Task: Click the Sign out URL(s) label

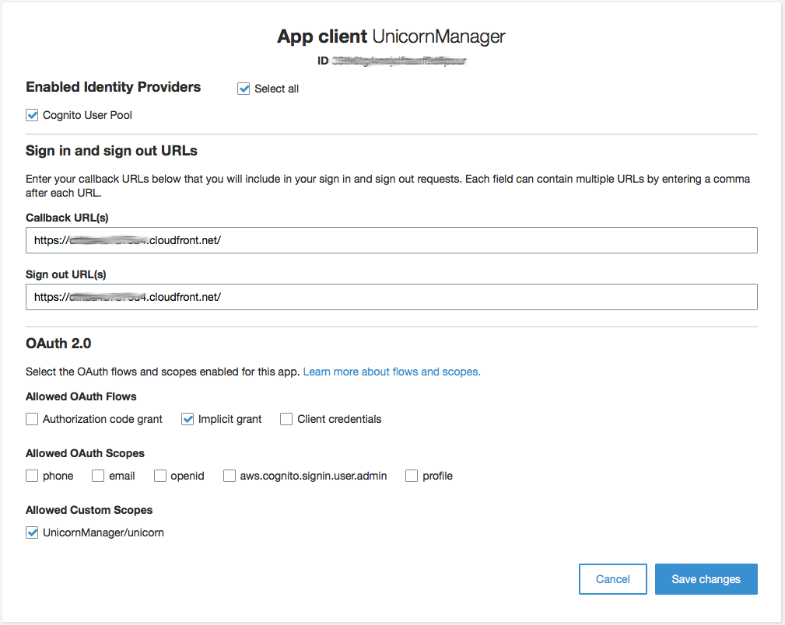Action: pos(66,274)
